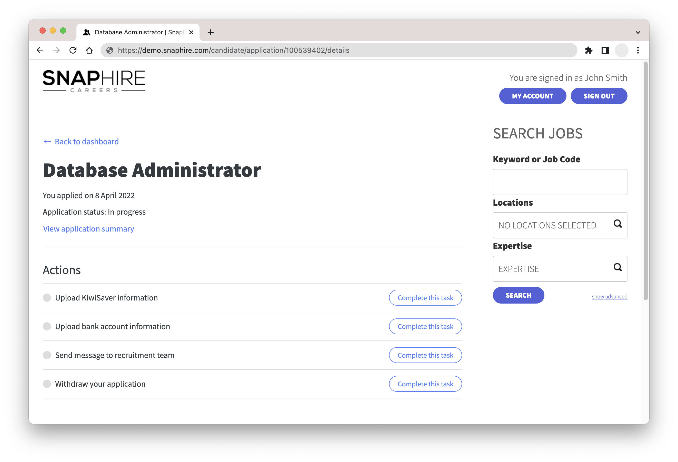This screenshot has width=678, height=462.
Task: Click the My Account button
Action: (x=532, y=96)
